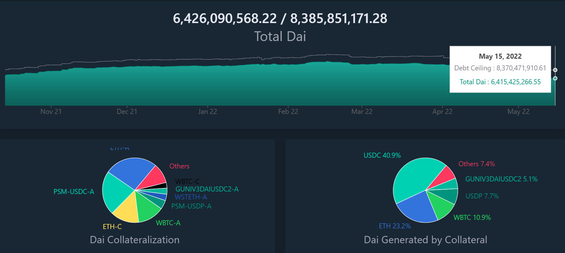
Task: Click the Total Dai value 6,415,425,266.55 in the tooltip
Action: 516,82
